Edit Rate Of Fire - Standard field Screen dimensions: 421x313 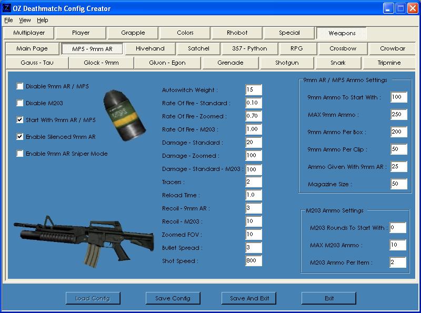(254, 103)
